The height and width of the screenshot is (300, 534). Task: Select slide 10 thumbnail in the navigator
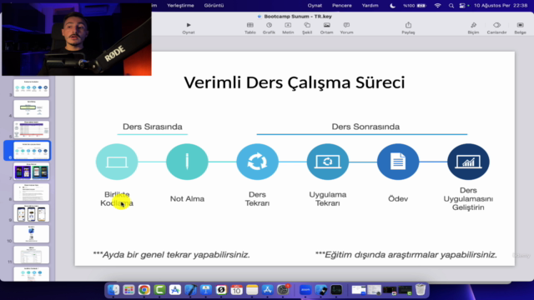click(x=32, y=234)
